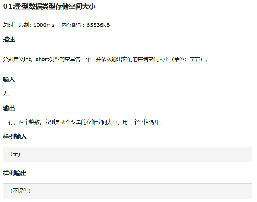Click the 1000ms time limit value
The height and width of the screenshot is (202, 257).
pyautogui.click(x=44, y=25)
